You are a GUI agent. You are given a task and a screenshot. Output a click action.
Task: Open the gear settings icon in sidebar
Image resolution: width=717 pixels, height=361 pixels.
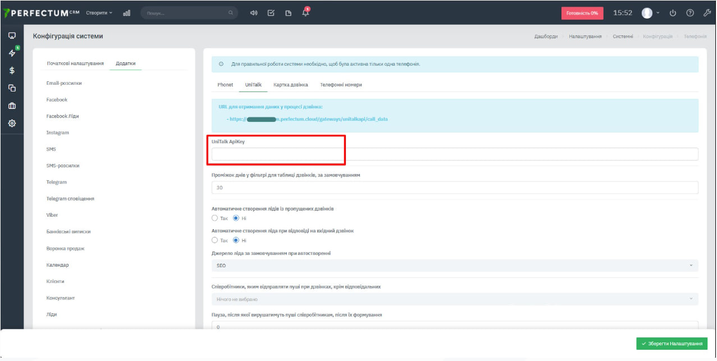pyautogui.click(x=12, y=124)
